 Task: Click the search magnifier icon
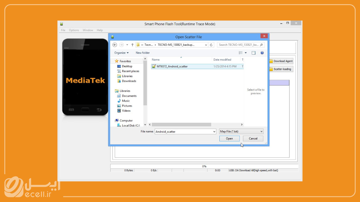click(x=261, y=45)
